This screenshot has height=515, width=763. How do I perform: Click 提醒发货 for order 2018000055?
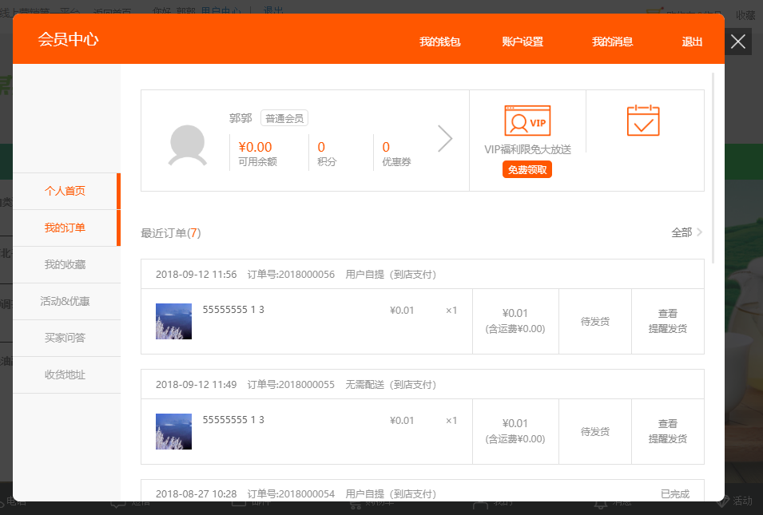click(667, 438)
